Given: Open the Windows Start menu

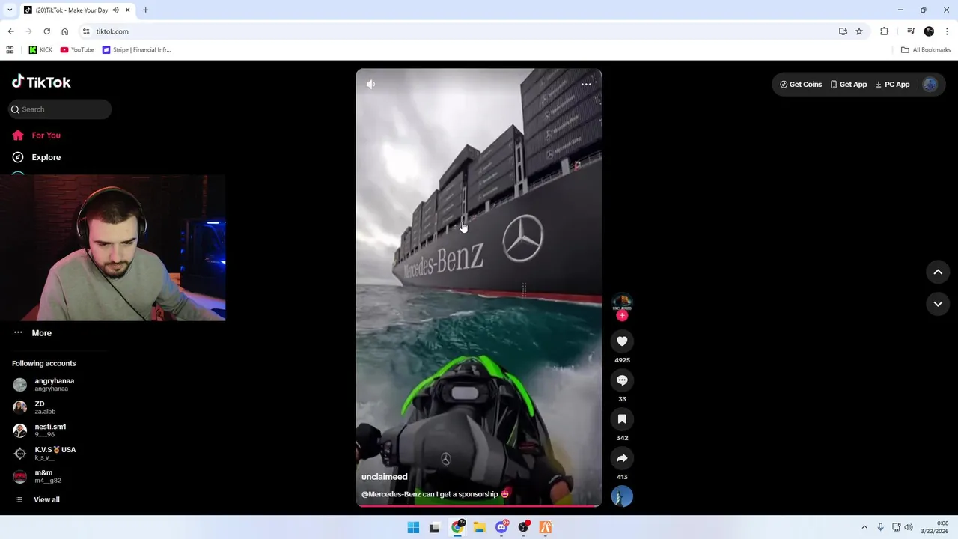Looking at the screenshot, I should click(413, 528).
